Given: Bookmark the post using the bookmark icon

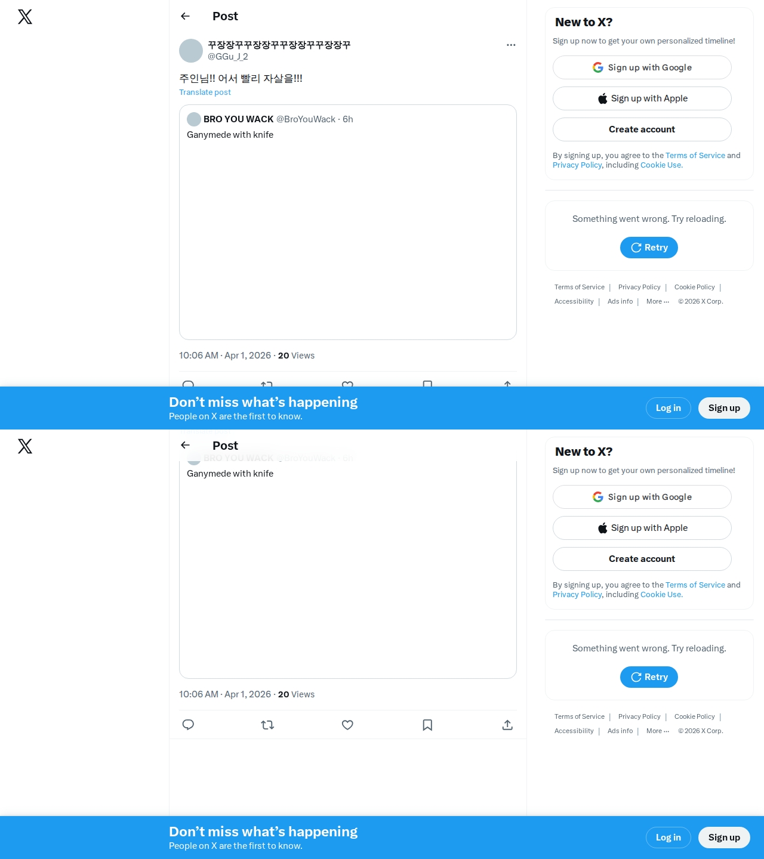Looking at the screenshot, I should [427, 725].
